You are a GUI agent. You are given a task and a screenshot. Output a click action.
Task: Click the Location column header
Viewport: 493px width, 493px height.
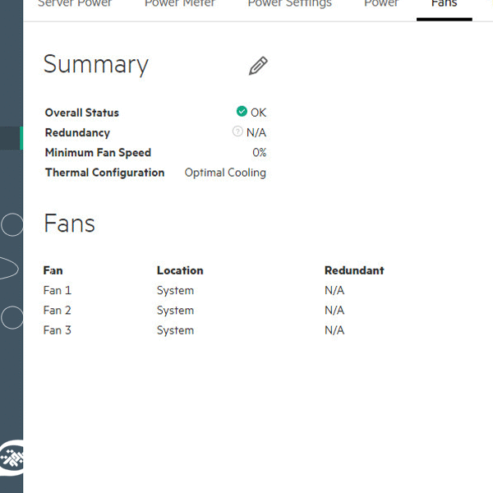[180, 270]
